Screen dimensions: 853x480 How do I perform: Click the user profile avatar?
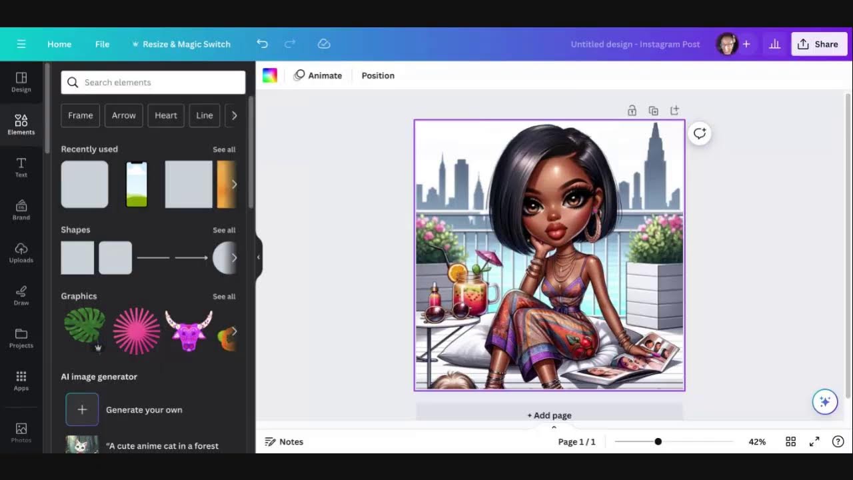[726, 44]
